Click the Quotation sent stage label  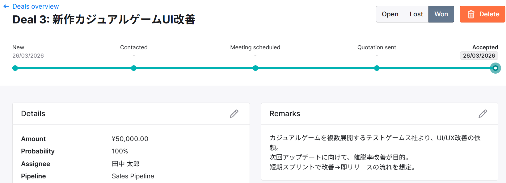pos(377,47)
